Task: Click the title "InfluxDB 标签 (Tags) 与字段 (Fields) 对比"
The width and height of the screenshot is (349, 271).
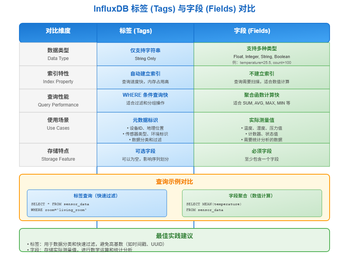Action: (174, 9)
